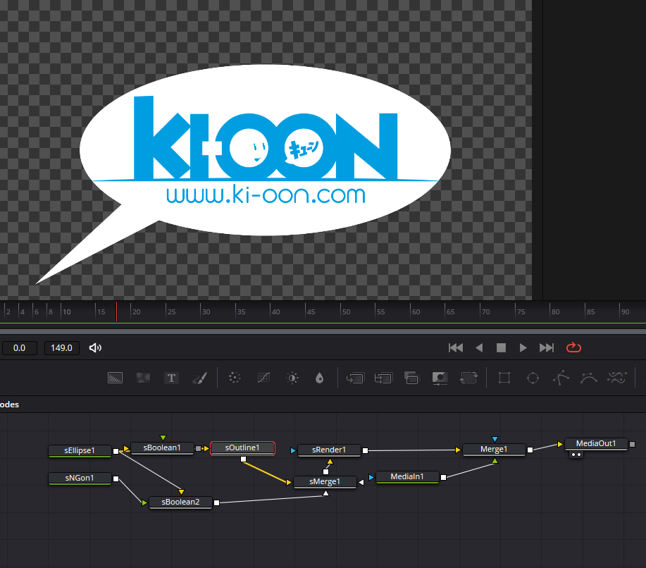
Task: Jump to the last frame
Action: [547, 348]
